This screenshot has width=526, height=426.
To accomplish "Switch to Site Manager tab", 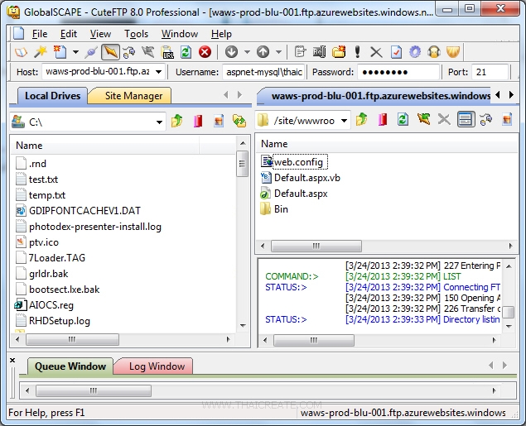I will pyautogui.click(x=133, y=96).
